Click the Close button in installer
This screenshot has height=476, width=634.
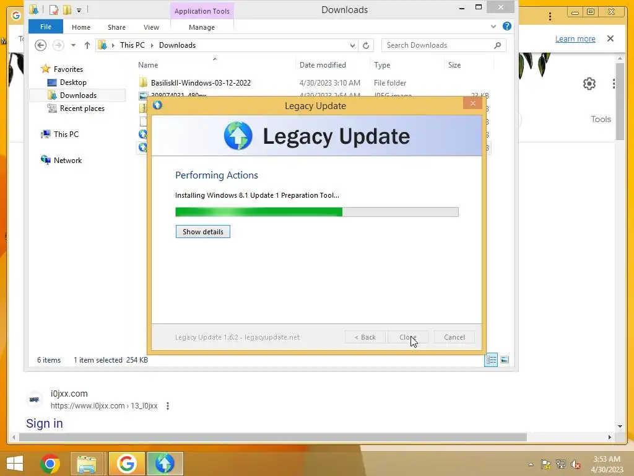pyautogui.click(x=407, y=337)
